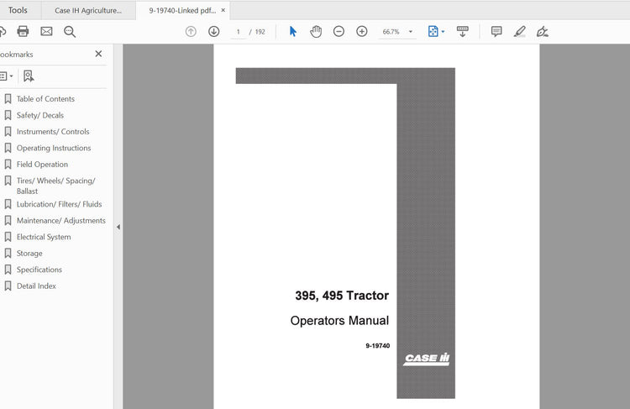
Task: Jump to Safety/ Decals bookmark
Action: pyautogui.click(x=40, y=115)
